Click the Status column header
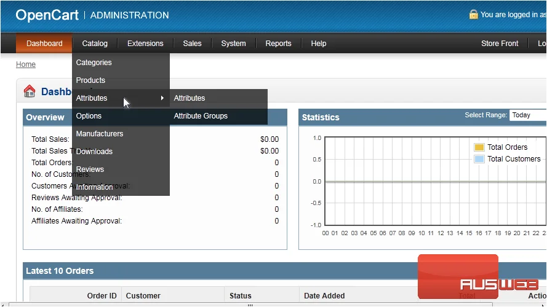This screenshot has height=307, width=547. point(241,296)
